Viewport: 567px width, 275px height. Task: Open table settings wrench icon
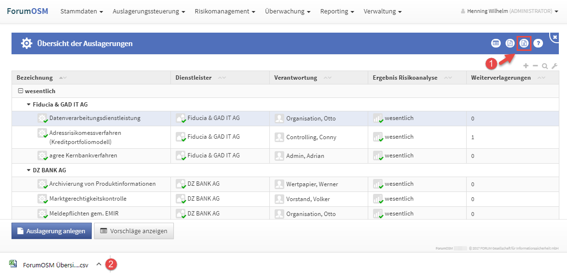(555, 66)
